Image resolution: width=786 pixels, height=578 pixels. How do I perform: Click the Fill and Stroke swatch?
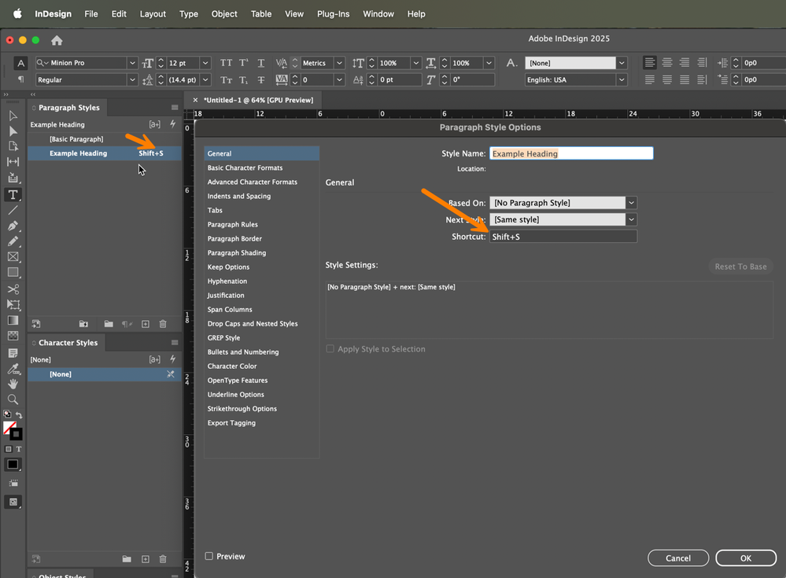(13, 431)
